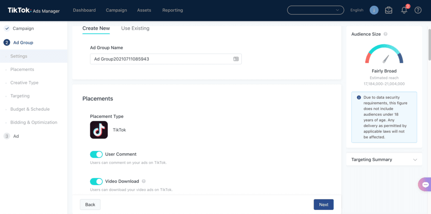431x214 pixels.
Task: Click the audience size gauge meter
Action: click(384, 55)
